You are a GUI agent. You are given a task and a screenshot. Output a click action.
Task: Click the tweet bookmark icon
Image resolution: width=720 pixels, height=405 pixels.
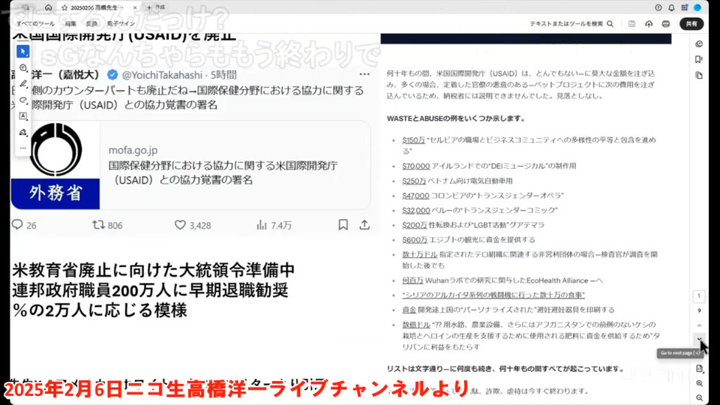click(x=343, y=224)
